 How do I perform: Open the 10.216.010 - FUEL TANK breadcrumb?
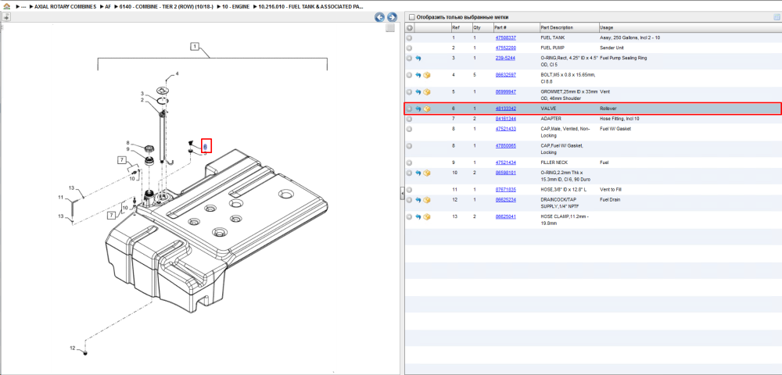pyautogui.click(x=310, y=7)
